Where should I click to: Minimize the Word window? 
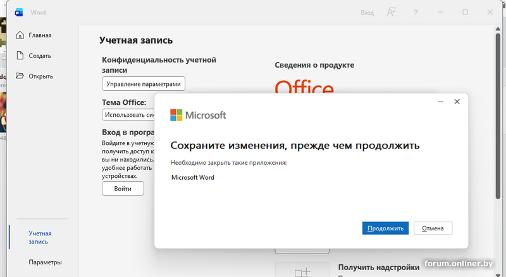click(x=440, y=12)
